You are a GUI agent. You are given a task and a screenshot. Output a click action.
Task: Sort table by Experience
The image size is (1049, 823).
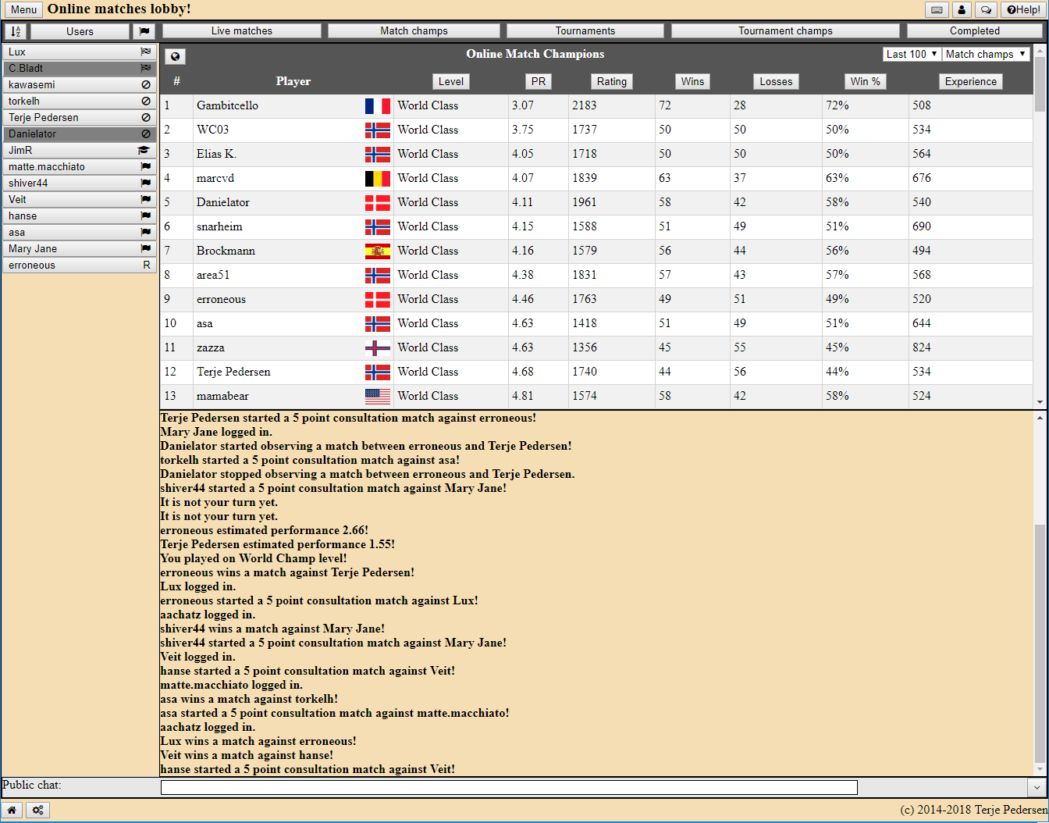tap(971, 81)
